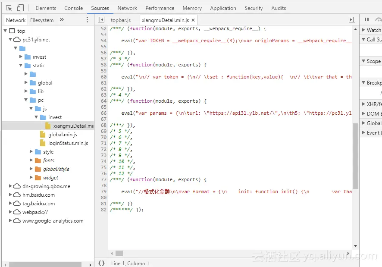Open the Application panel tab
The image size is (382, 267).
(223, 8)
